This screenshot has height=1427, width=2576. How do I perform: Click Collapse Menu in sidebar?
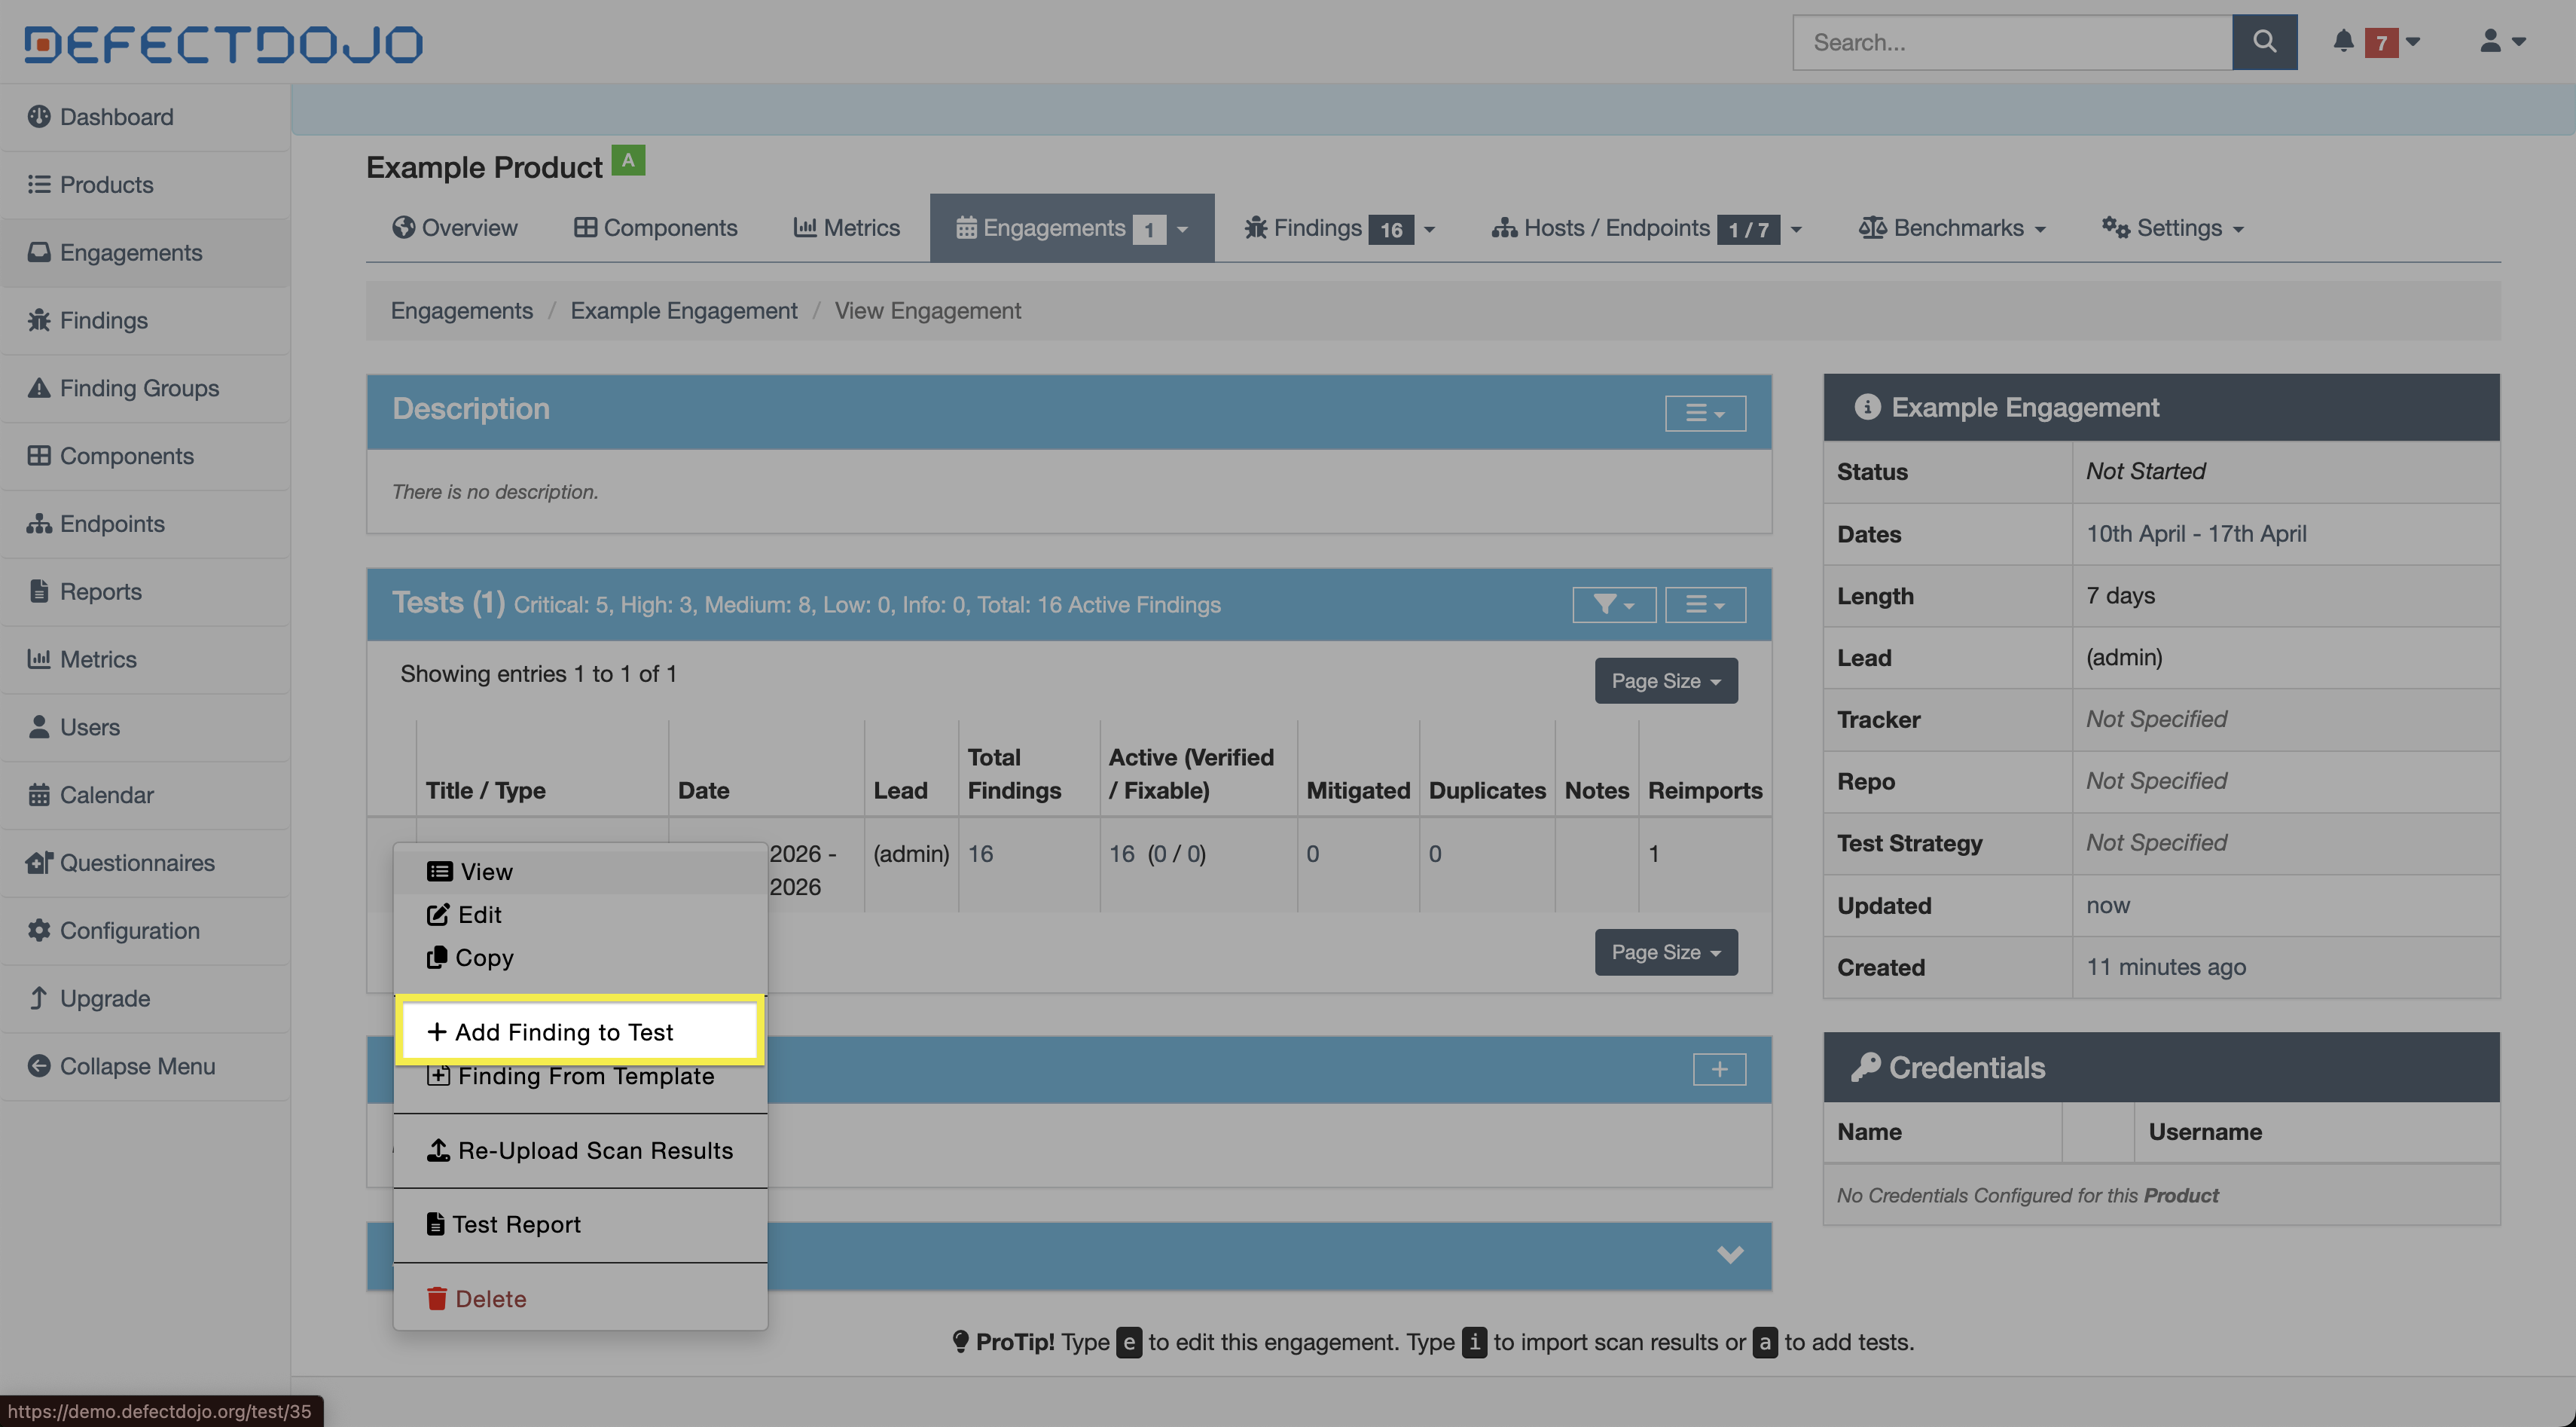tap(137, 1066)
